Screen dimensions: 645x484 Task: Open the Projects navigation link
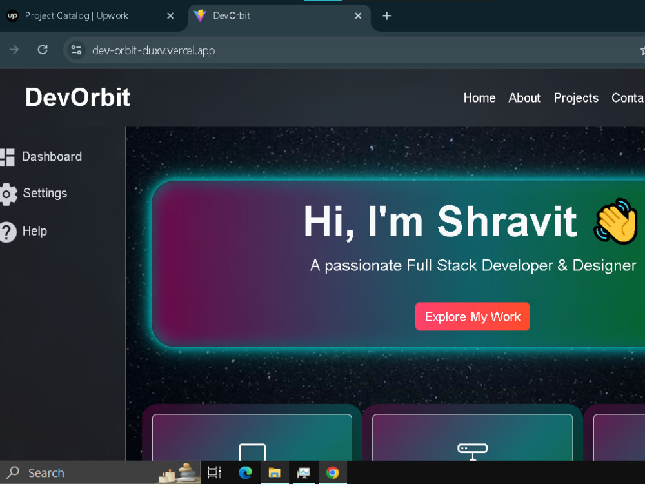tap(576, 97)
